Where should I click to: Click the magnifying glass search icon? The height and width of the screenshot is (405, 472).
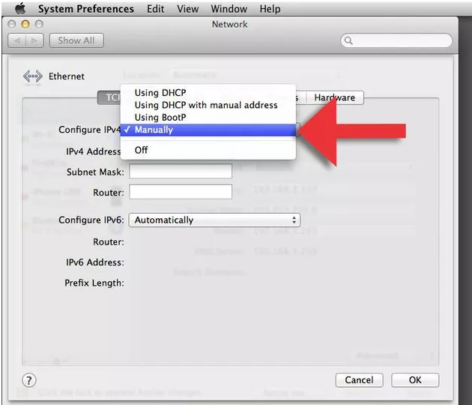click(x=348, y=40)
